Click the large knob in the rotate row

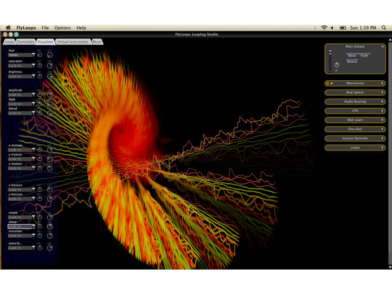(x=50, y=218)
